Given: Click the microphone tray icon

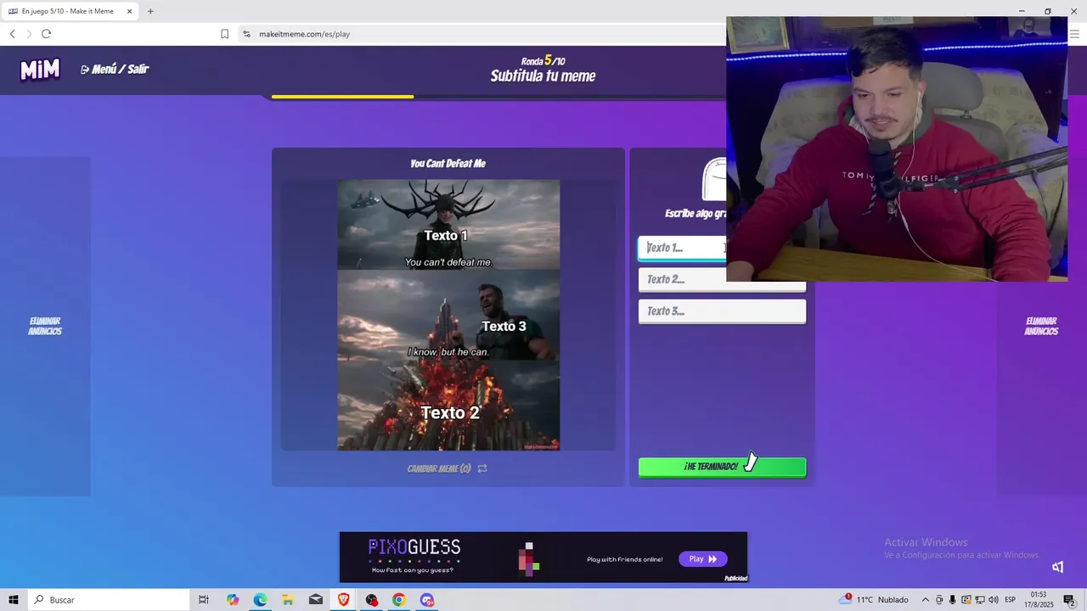Looking at the screenshot, I should [953, 600].
